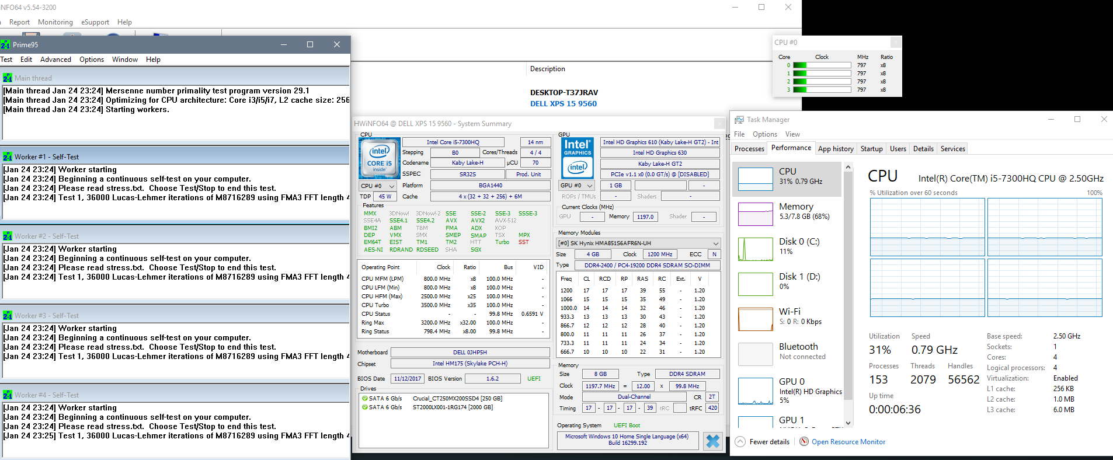
Task: Open the File menu in Task Manager
Action: [739, 134]
